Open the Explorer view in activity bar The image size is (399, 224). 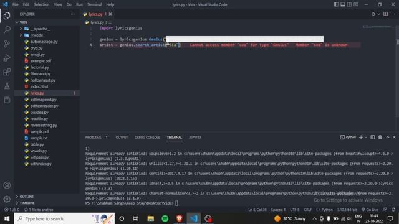pos(7,16)
